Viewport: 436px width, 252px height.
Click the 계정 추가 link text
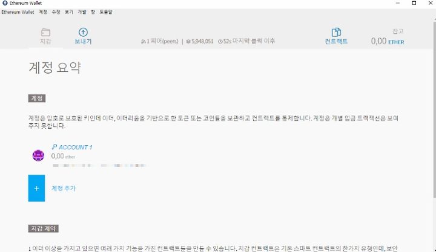point(64,188)
